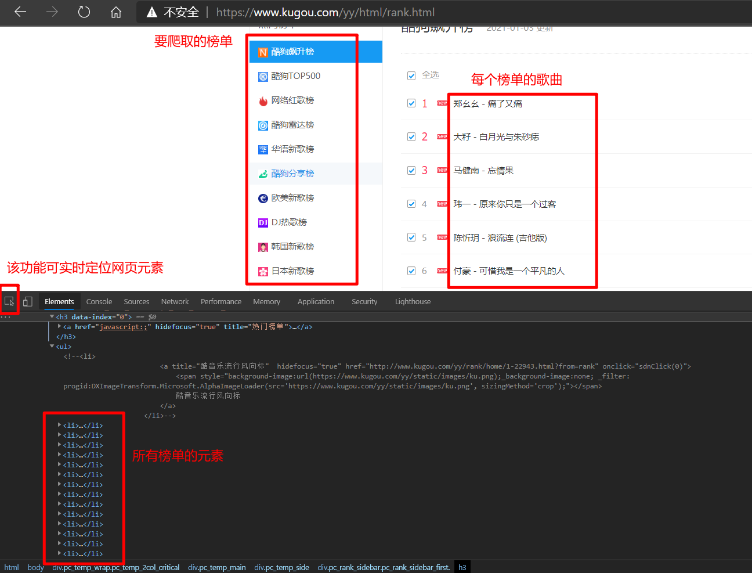This screenshot has width=752, height=573.
Task: Select the div.pc_temp_side breadcrumb
Action: pos(281,568)
